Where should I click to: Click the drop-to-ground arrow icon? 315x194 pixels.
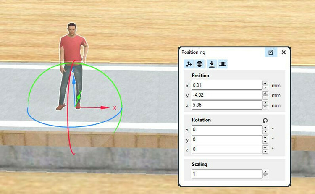click(212, 64)
